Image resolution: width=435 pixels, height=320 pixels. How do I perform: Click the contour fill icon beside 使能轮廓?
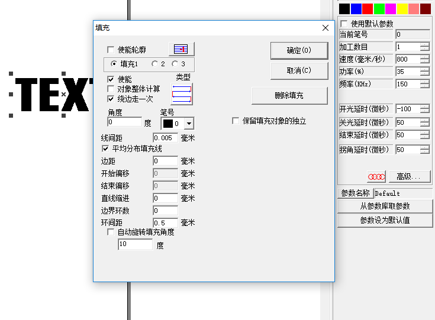tap(181, 49)
